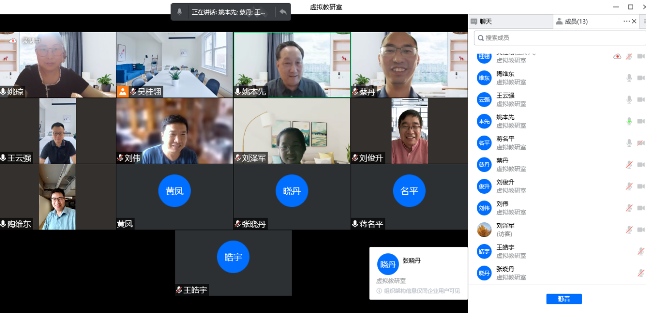Click 刘泽军's photo avatar in the member list
This screenshot has width=646, height=313.
click(484, 230)
